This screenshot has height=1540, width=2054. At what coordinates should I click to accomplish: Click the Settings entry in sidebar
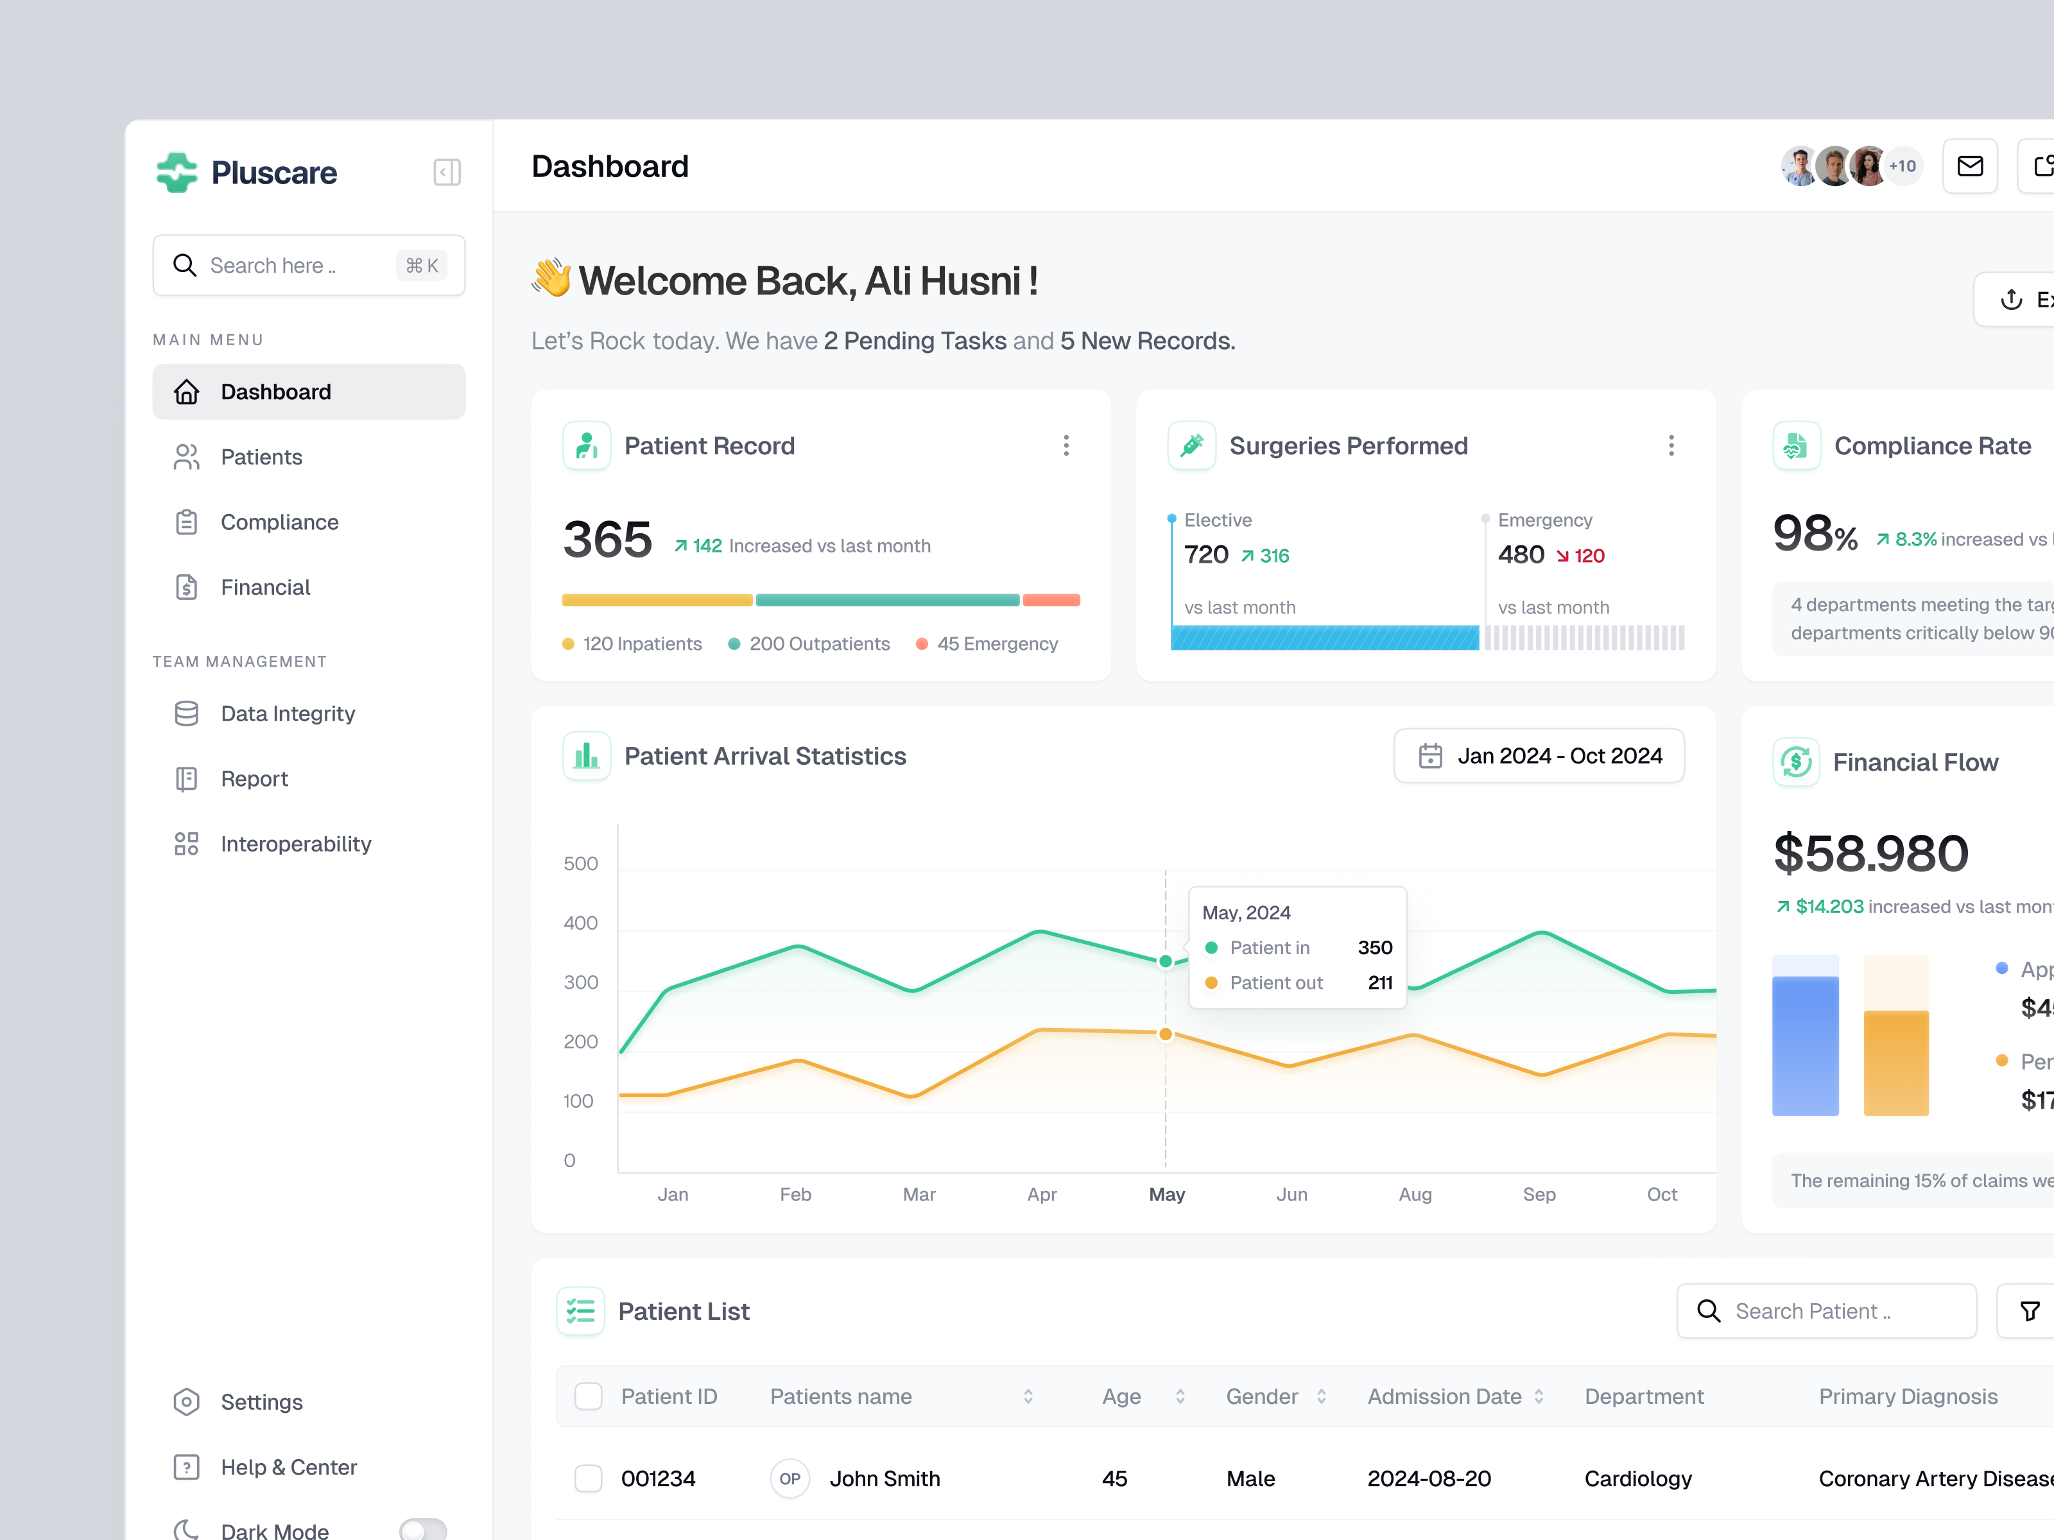261,1401
